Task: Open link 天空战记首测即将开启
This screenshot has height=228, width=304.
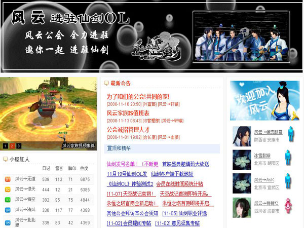Action: (x=185, y=194)
